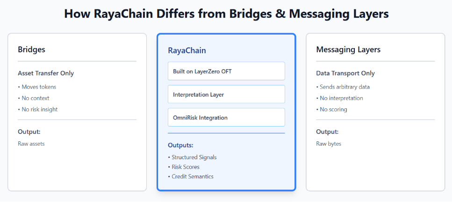Select the Raw bytes output text
The image size is (452, 204).
coord(329,144)
